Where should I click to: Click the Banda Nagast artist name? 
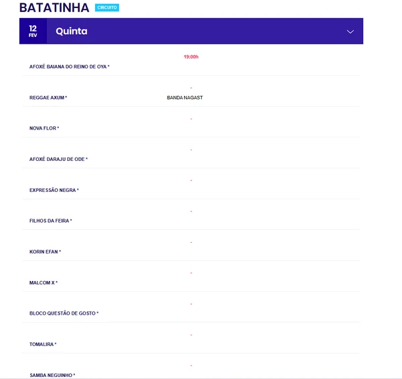(185, 98)
